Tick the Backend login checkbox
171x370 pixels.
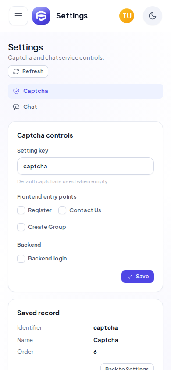point(21,259)
